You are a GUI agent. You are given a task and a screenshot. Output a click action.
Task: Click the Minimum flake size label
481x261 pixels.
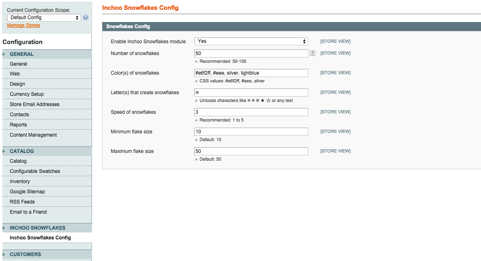(131, 132)
